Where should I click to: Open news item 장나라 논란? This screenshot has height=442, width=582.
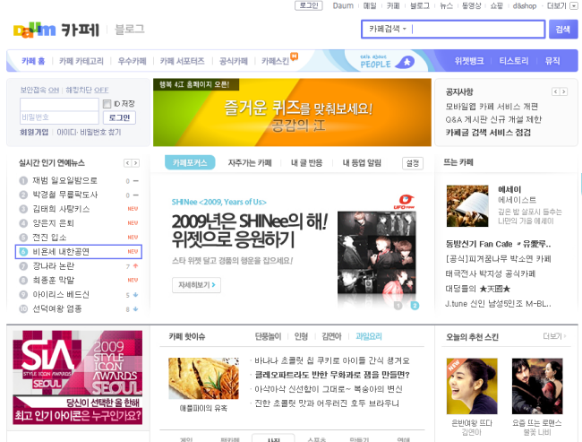tap(54, 266)
